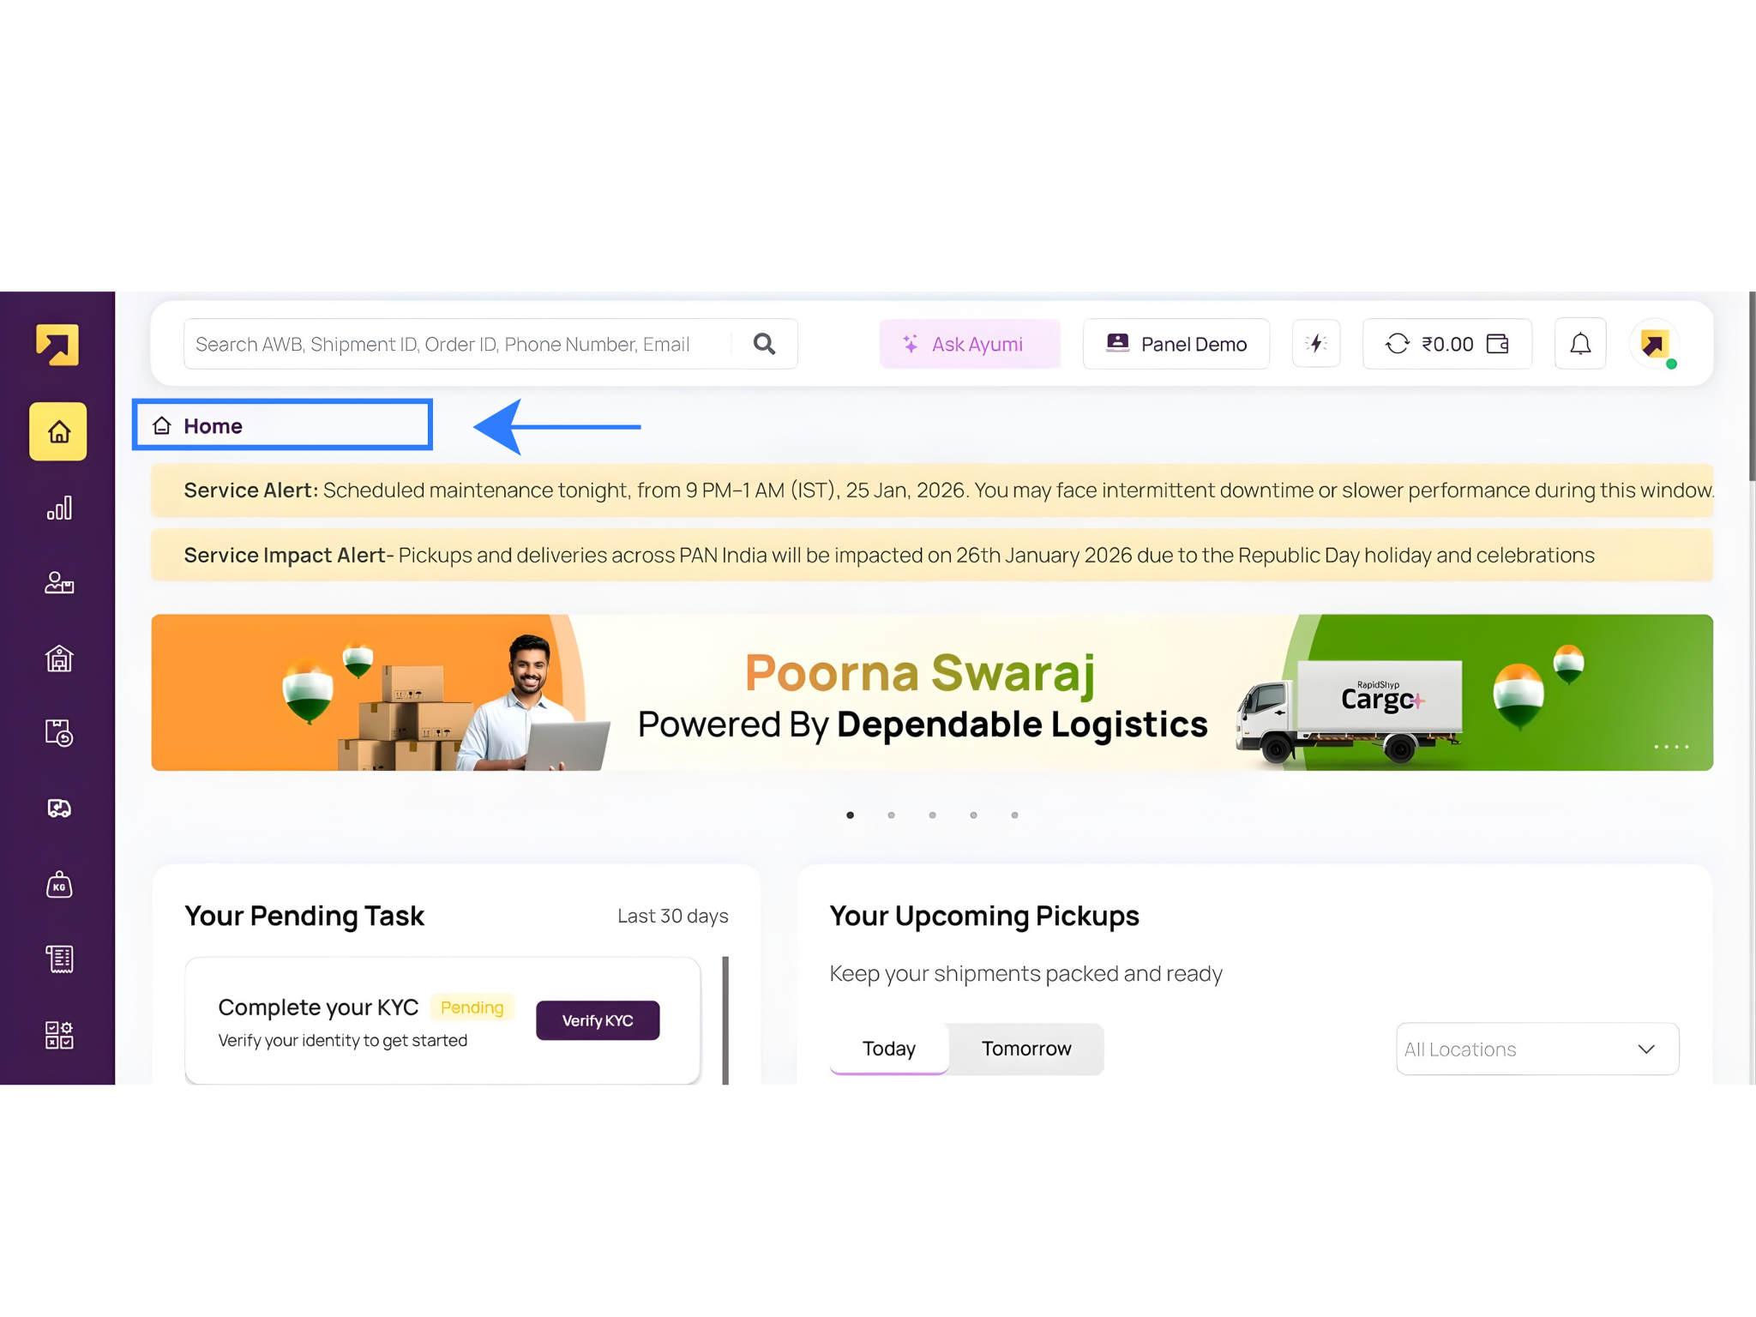Image resolution: width=1756 pixels, height=1317 pixels.
Task: Open the profile avatar menu
Action: click(x=1654, y=344)
